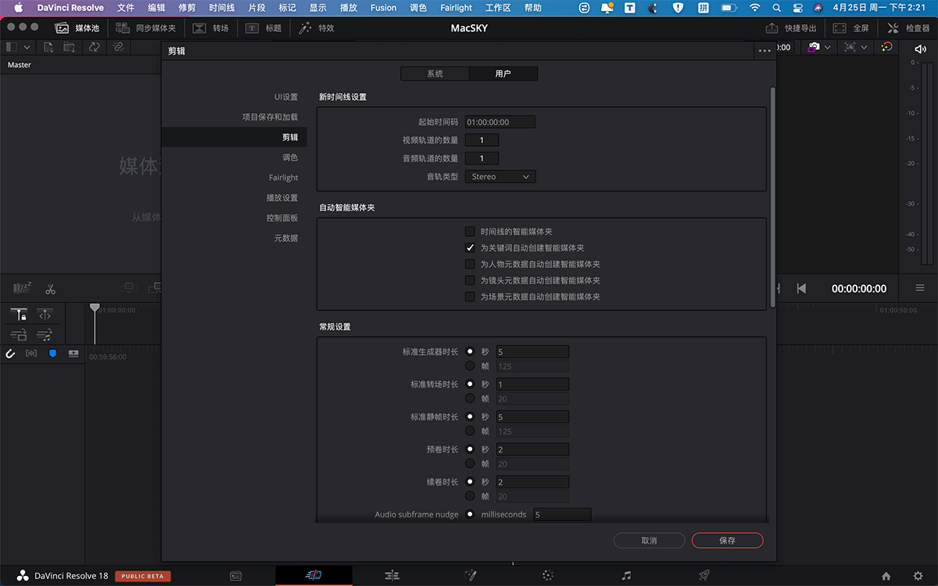This screenshot has height=586, width=938.
Task: Open the 媒体池 media pool panel
Action: coord(77,28)
